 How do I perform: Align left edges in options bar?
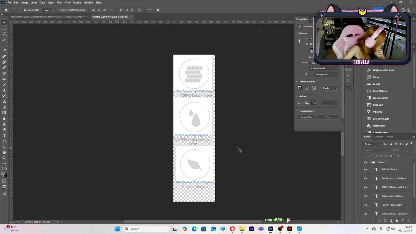(x=93, y=10)
